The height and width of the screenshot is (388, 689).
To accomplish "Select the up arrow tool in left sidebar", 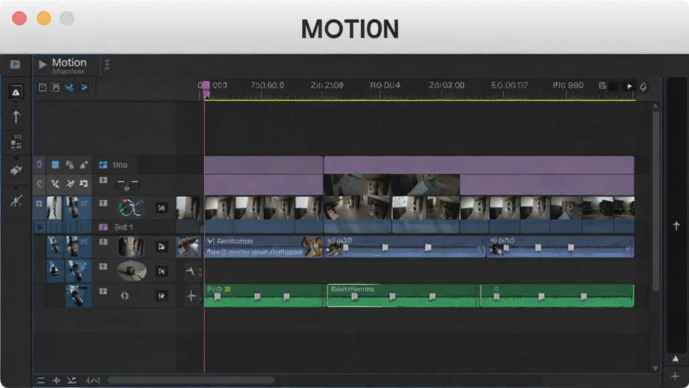I will (x=16, y=117).
